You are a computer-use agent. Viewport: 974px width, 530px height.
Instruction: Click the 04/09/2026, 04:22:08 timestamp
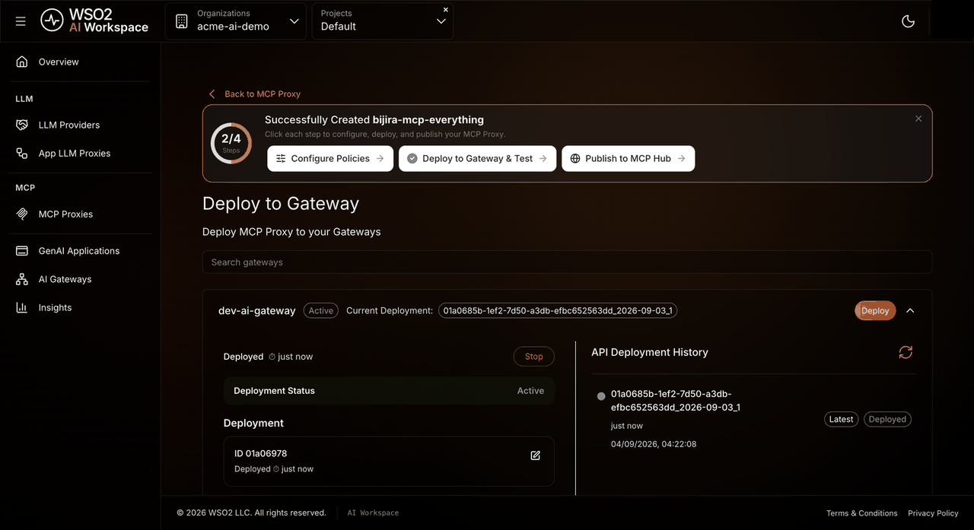pos(654,443)
